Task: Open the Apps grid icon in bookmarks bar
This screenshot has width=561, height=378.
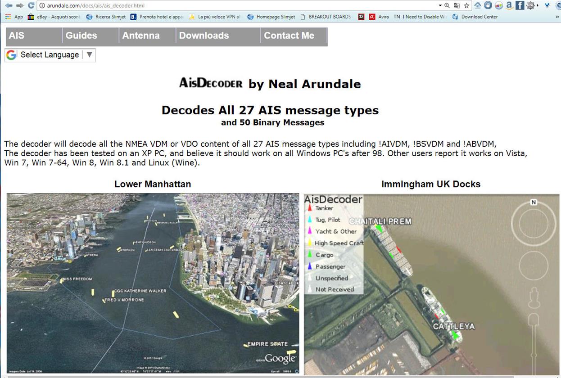Action: 8,17
